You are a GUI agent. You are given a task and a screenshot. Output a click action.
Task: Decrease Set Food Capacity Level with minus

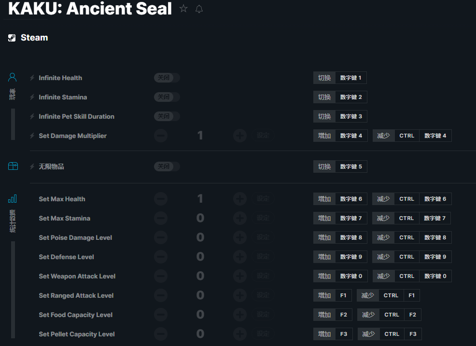pyautogui.click(x=161, y=315)
